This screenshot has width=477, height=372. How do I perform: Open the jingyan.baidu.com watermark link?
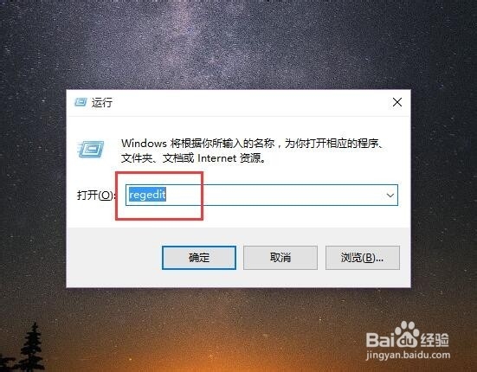pos(408,355)
